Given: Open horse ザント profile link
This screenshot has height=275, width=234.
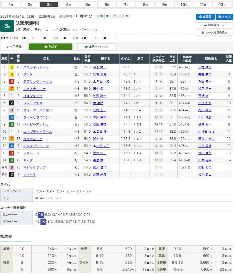Looking at the screenshot, I should click(x=28, y=74).
